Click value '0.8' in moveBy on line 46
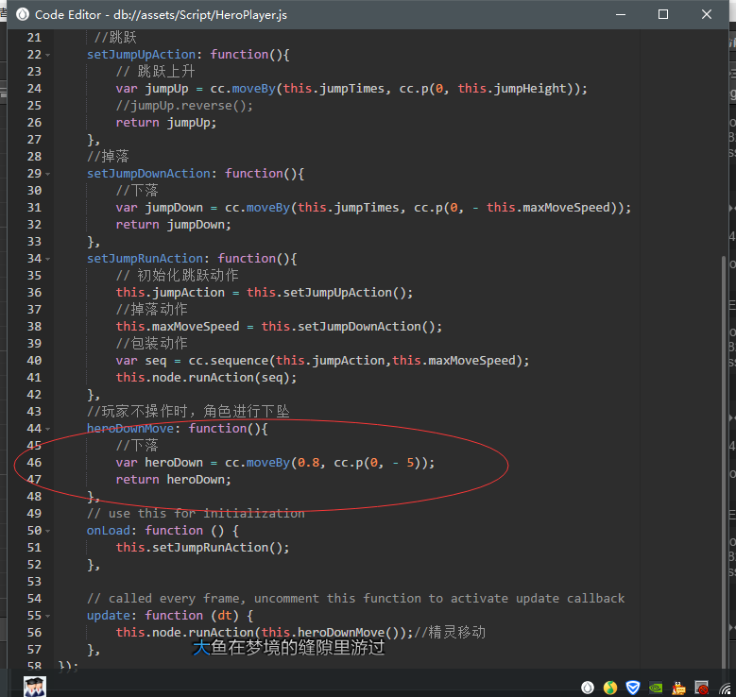The width and height of the screenshot is (736, 697). pyautogui.click(x=308, y=463)
